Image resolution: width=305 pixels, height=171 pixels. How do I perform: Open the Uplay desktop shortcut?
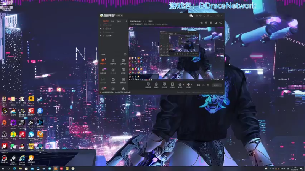(40, 112)
